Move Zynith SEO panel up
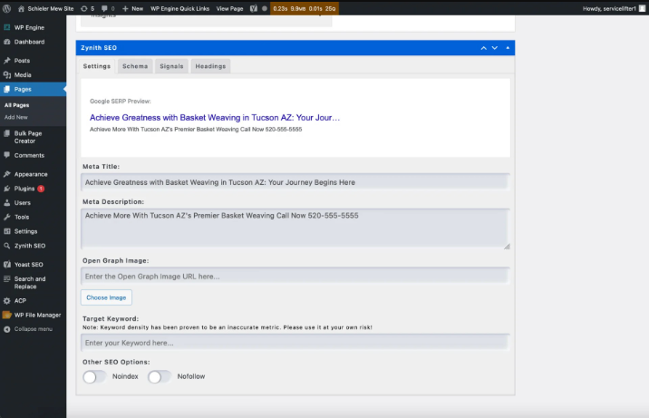 click(484, 47)
